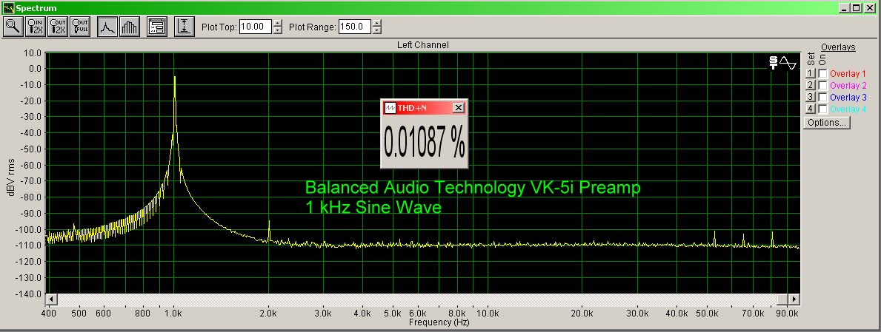Screen dimensions: 881x332
Task: Set overlay 1 with button 1
Action: (810, 73)
